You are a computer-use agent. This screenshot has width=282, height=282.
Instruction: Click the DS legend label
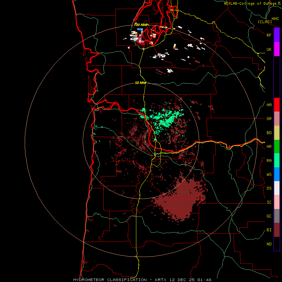269,188
